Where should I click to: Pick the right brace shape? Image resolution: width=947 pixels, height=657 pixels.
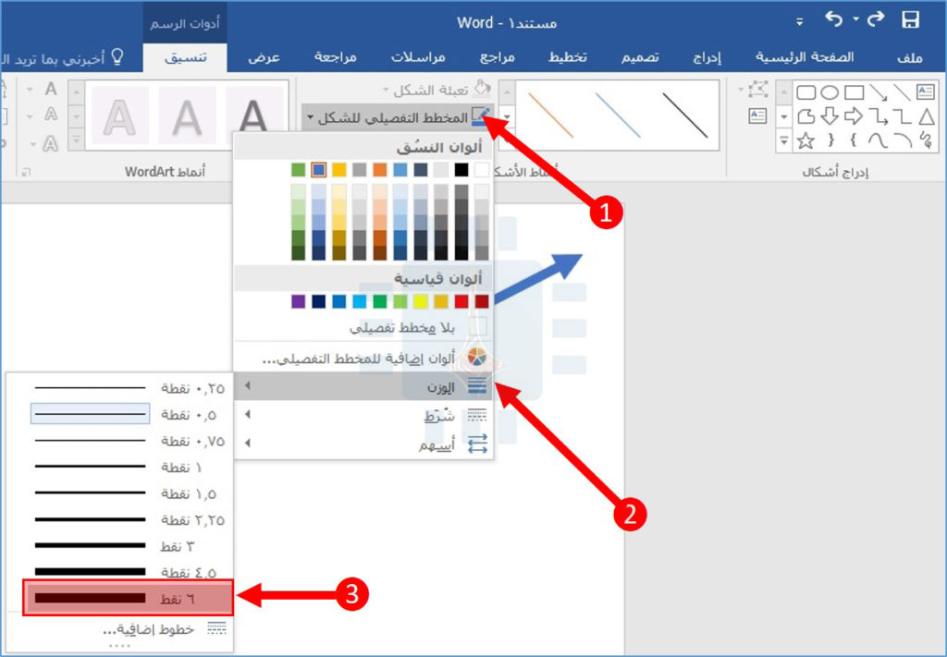(831, 140)
